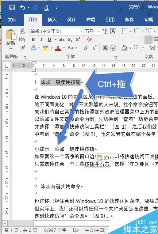
Task: Click the borders button in the paragraph group
Action: [x=137, y=48]
